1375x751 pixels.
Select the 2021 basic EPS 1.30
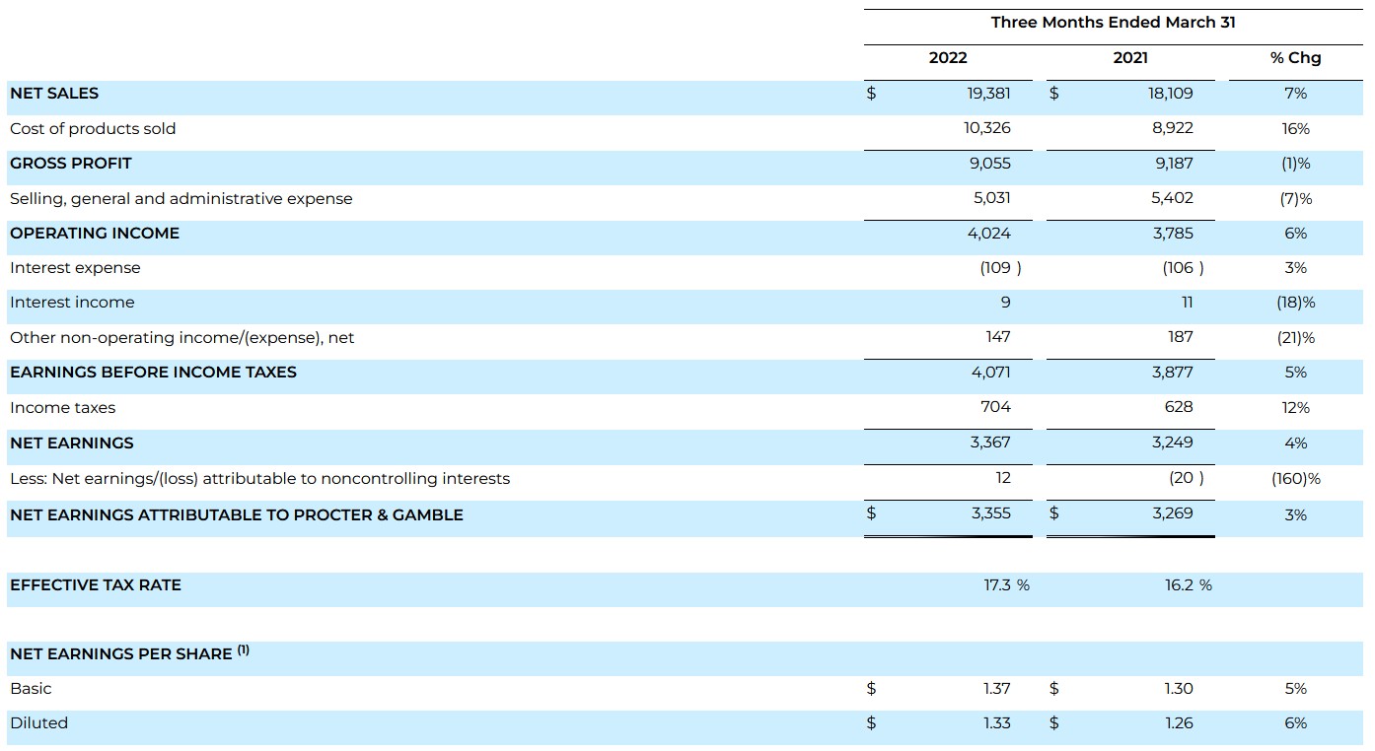coord(1179,689)
